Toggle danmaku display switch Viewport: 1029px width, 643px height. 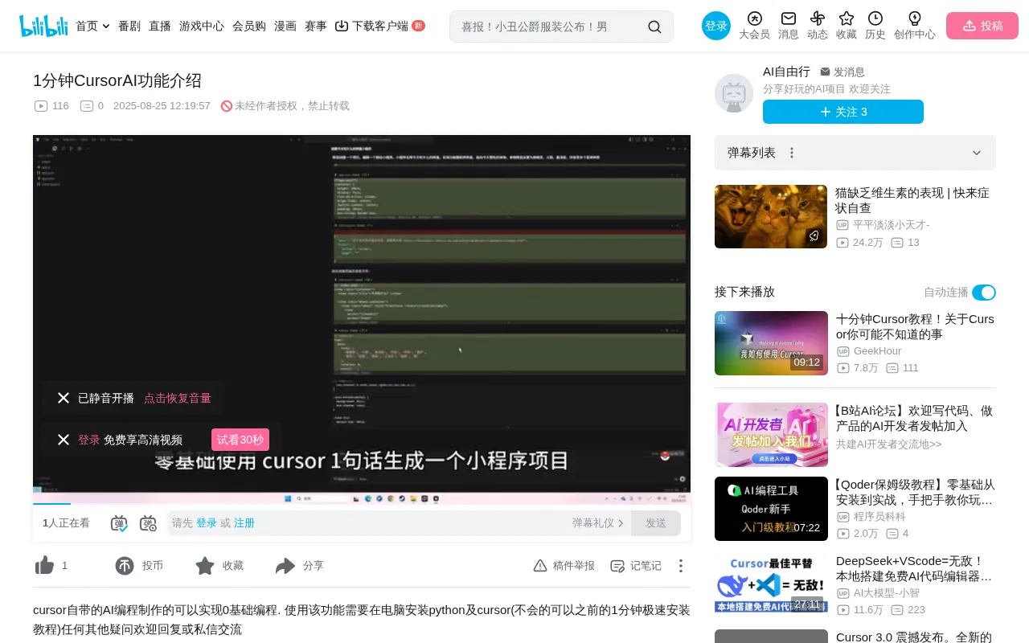(119, 523)
